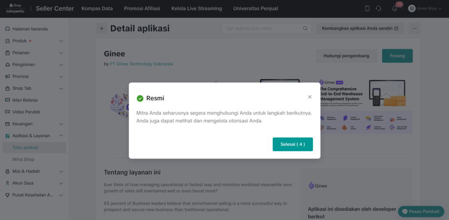Click the Akun Saya person icon
This screenshot has width=449, height=220.
[x=7, y=183]
